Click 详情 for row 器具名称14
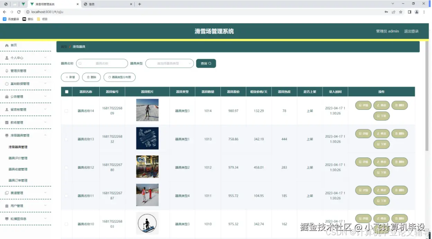The width and height of the screenshot is (432, 239). click(363, 105)
